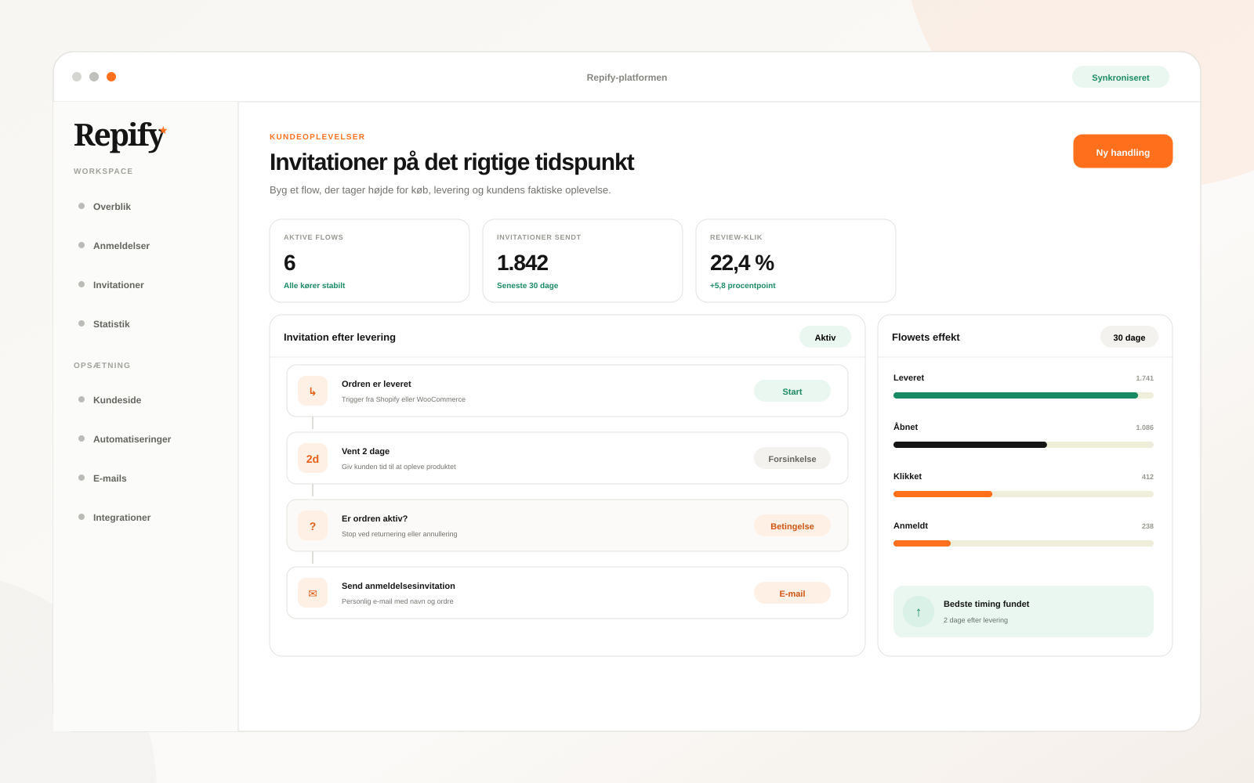
Task: Click the KUNDEOPLEVELSER label
Action: coord(317,136)
